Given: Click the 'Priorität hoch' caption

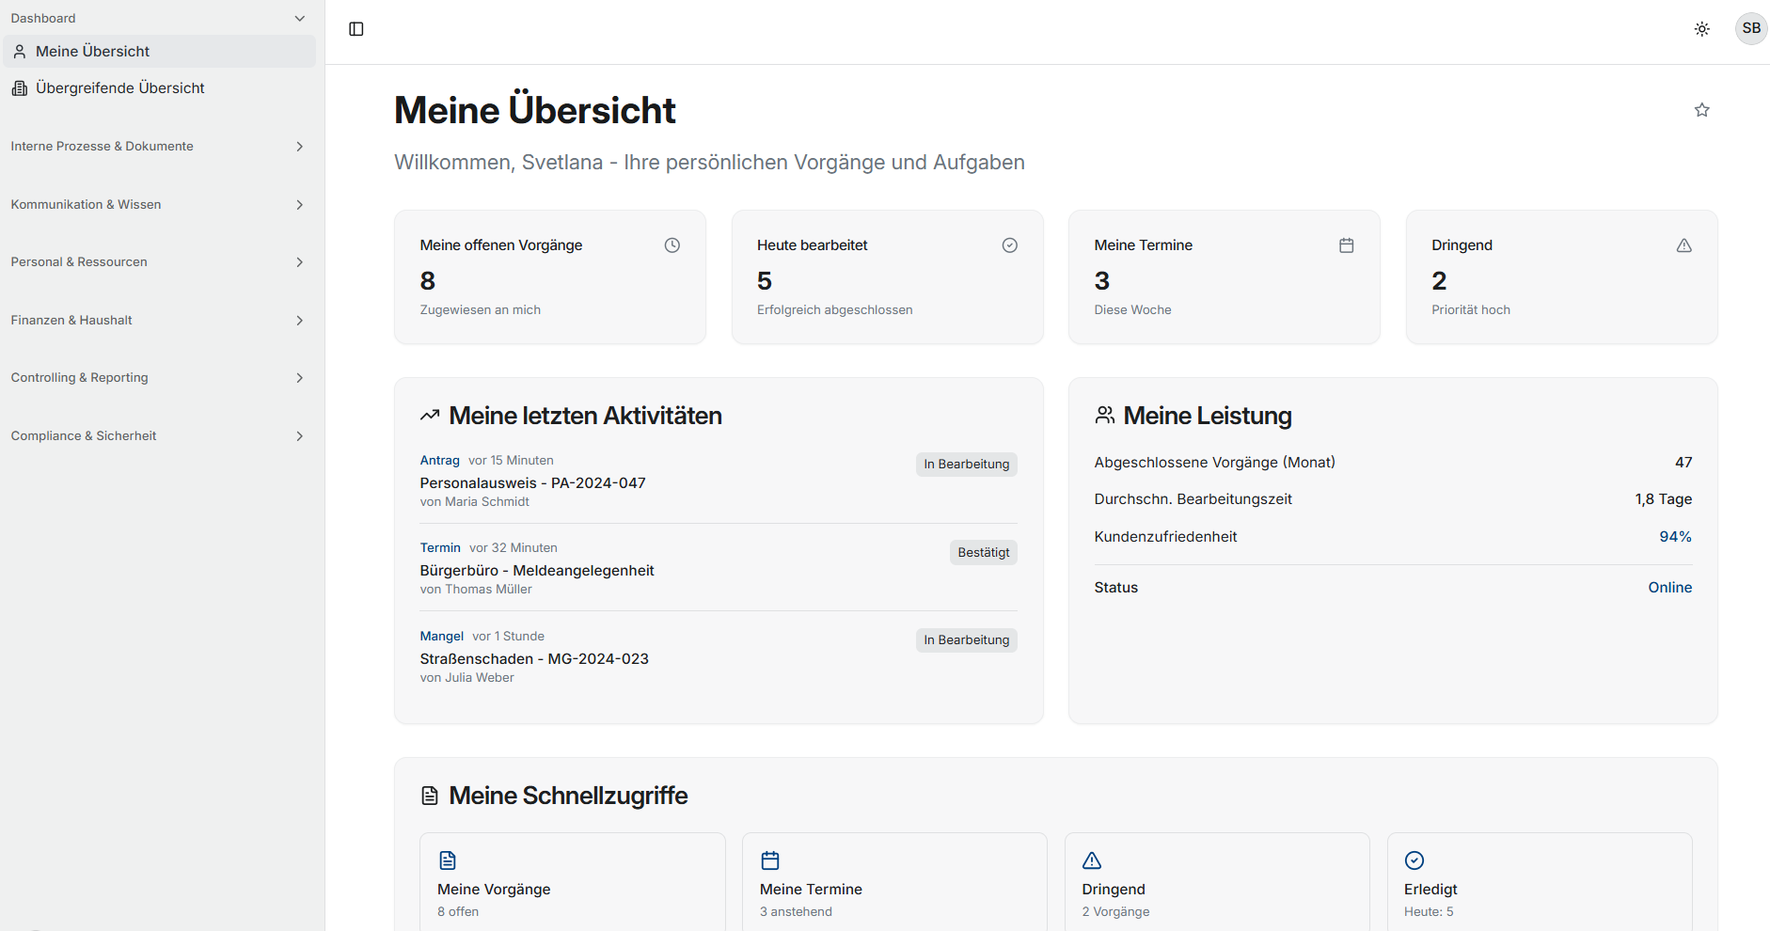Looking at the screenshot, I should (x=1471, y=310).
